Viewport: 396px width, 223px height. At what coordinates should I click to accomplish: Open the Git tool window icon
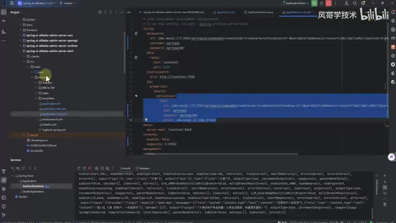pos(4,215)
